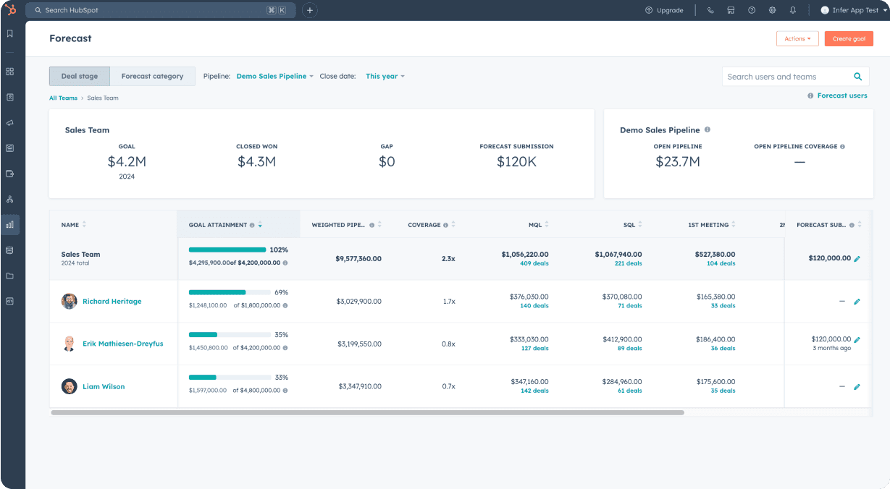Open the Calling phone icon in top bar
890x489 pixels.
tap(710, 10)
